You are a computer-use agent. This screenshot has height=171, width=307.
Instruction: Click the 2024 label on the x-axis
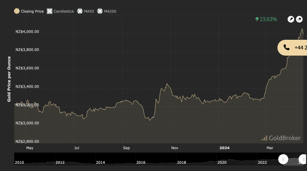tap(224, 148)
